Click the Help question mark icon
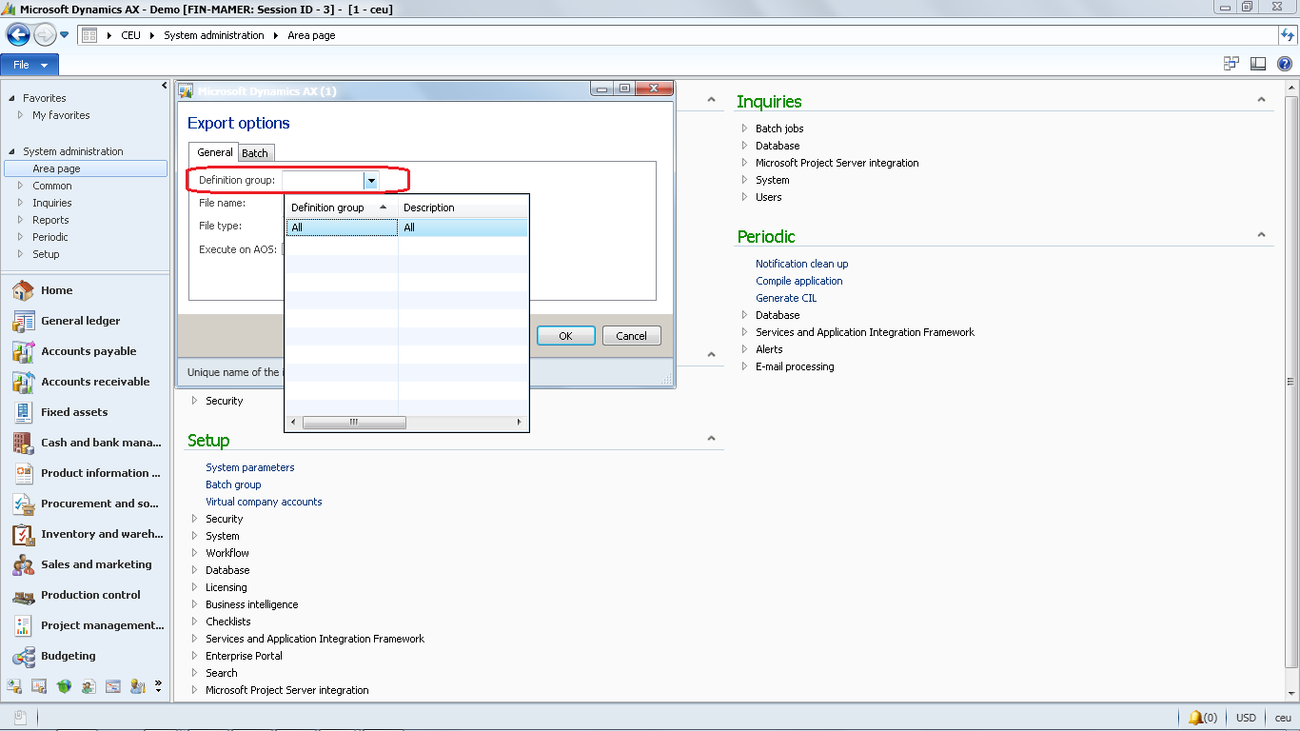1300x731 pixels. [x=1284, y=64]
